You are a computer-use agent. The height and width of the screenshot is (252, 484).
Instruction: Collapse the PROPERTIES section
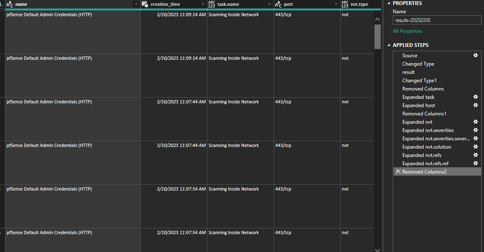389,3
